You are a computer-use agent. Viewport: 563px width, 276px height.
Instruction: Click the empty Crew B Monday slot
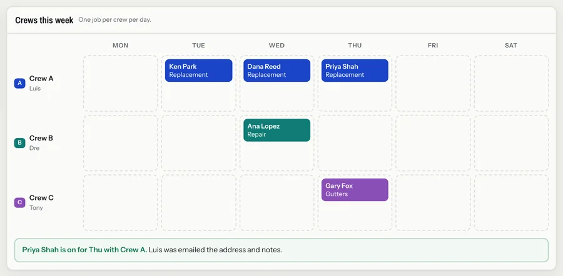click(120, 143)
